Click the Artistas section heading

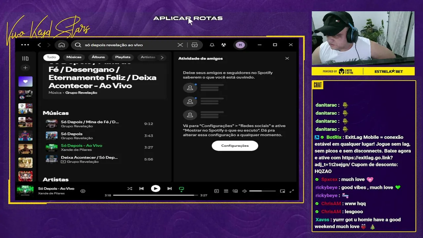click(x=56, y=179)
